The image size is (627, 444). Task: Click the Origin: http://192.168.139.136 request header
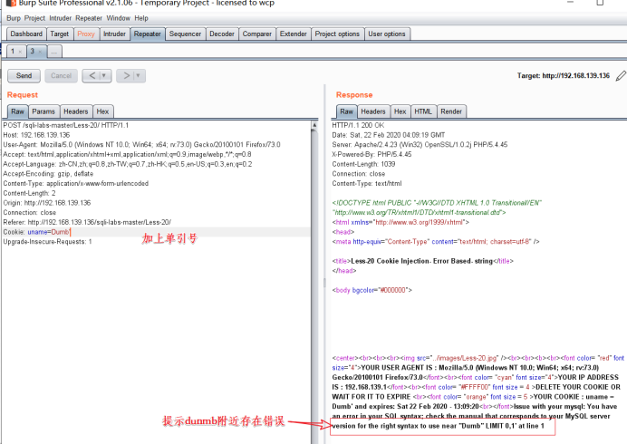pyautogui.click(x=47, y=203)
